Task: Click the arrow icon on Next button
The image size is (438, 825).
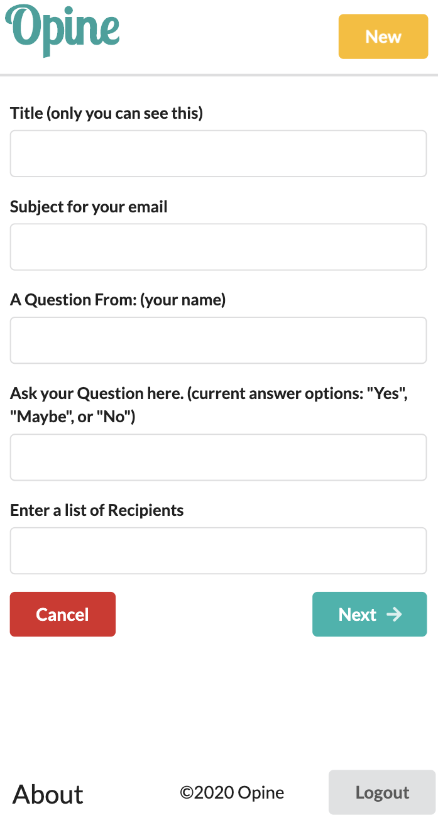Action: click(x=394, y=614)
